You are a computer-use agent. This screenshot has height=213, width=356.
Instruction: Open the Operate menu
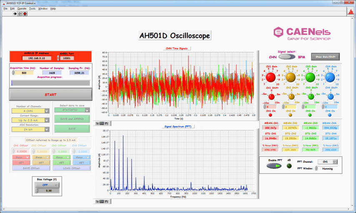22,8
